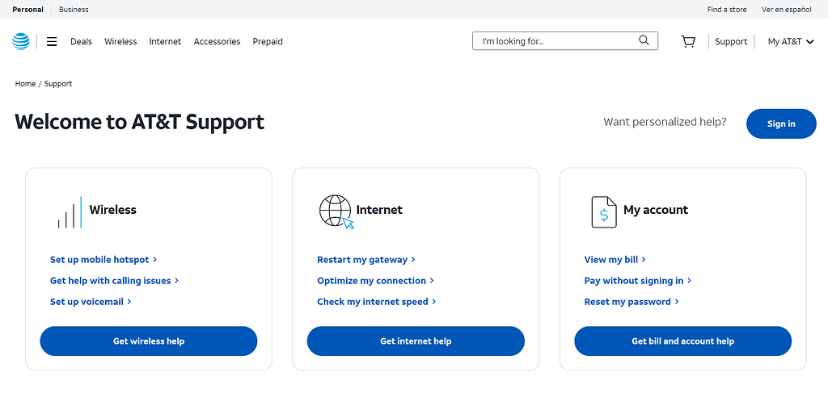Image resolution: width=828 pixels, height=393 pixels.
Task: Open Reset my password link
Action: point(632,302)
